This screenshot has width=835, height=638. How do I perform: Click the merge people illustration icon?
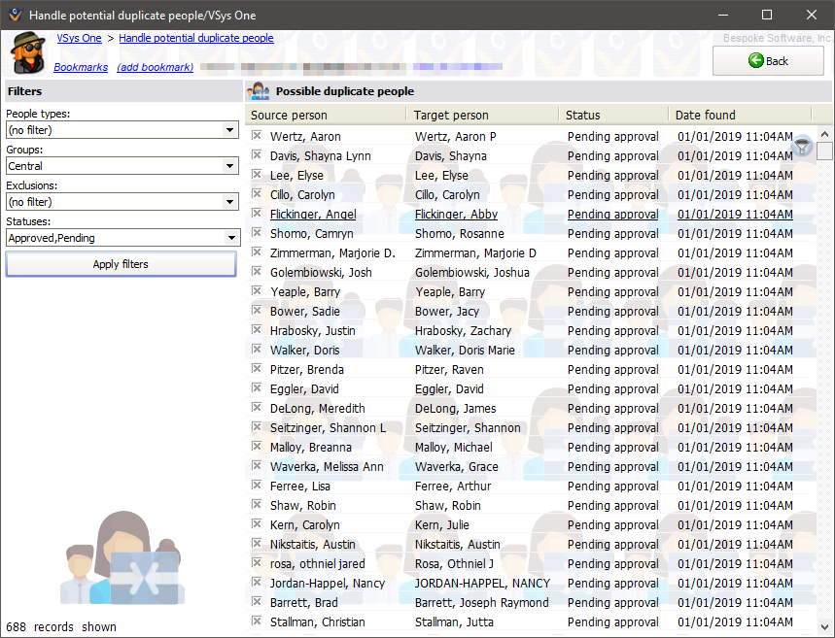point(121,560)
